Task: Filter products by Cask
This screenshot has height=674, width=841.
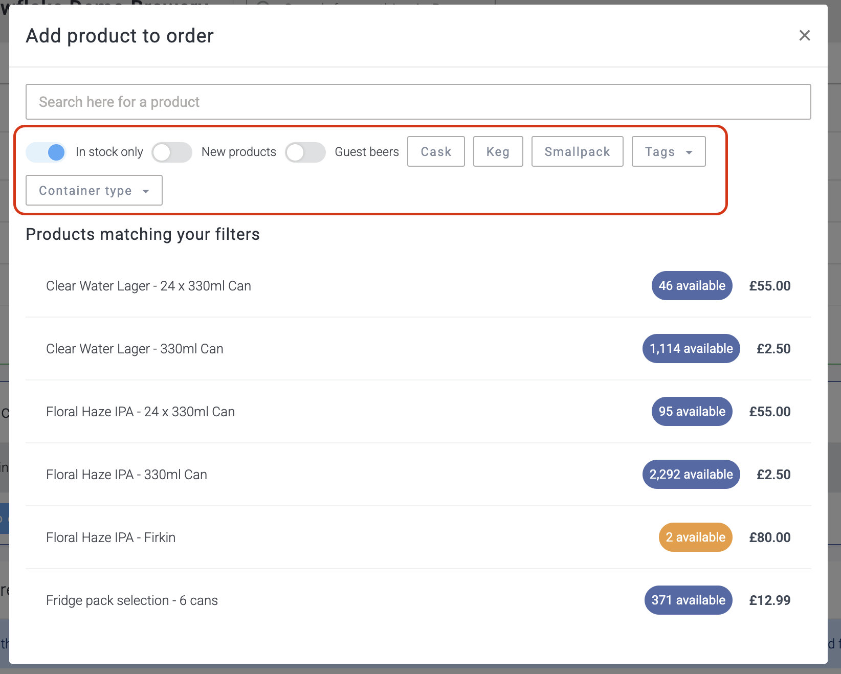Action: coord(436,151)
